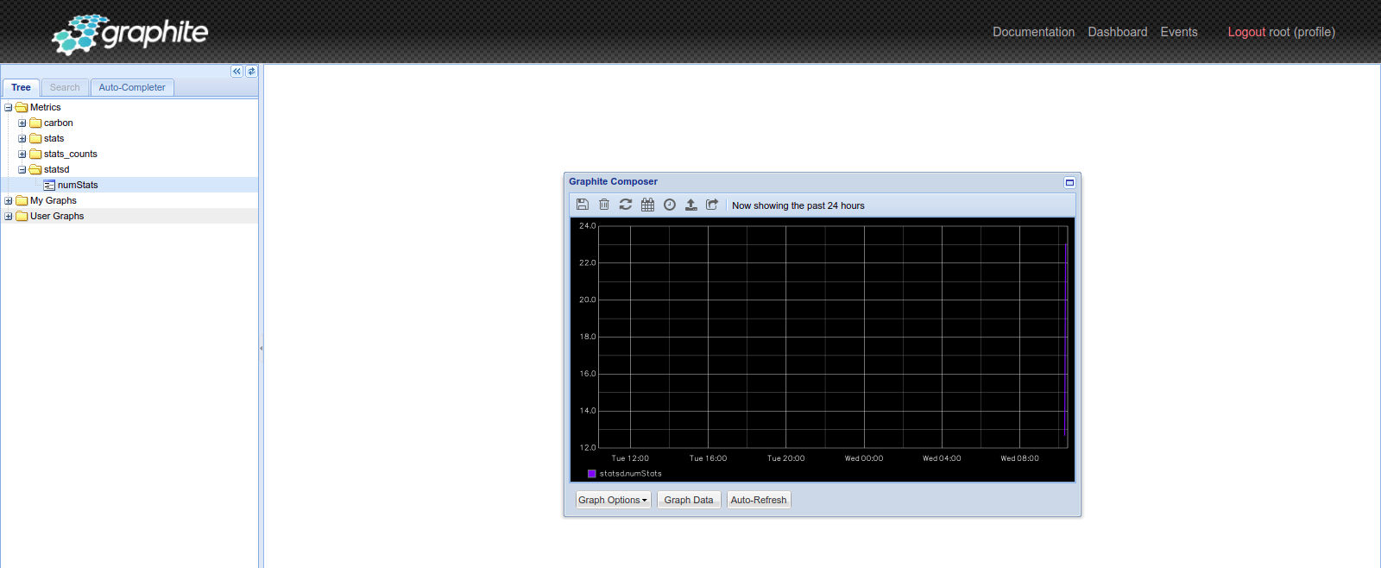Open the clock relative time selector
Viewport: 1381px width, 568px height.
(x=669, y=205)
